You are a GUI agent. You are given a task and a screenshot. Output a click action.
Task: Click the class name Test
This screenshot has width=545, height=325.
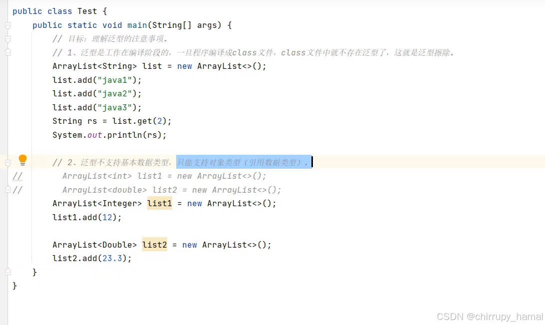point(87,11)
